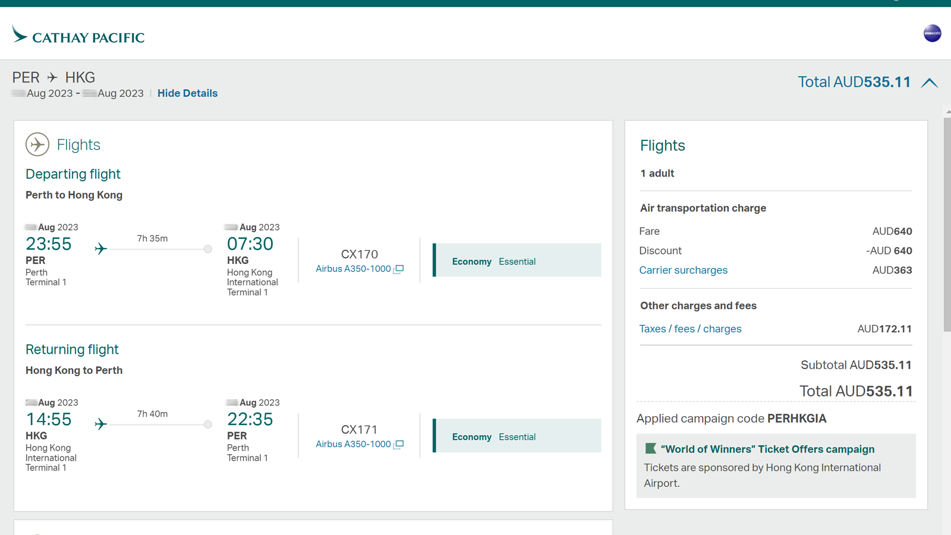Click the page vertical scrollbar thumb
The width and height of the screenshot is (951, 535).
tap(947, 224)
